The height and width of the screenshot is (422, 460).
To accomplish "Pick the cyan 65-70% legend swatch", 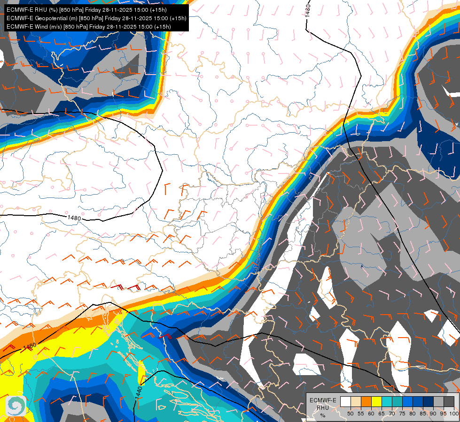I will point(387,401).
